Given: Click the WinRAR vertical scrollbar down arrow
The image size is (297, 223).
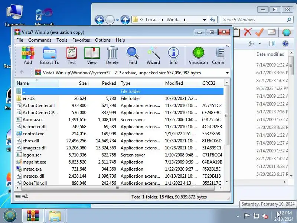Looking at the screenshot, I should tap(227, 182).
